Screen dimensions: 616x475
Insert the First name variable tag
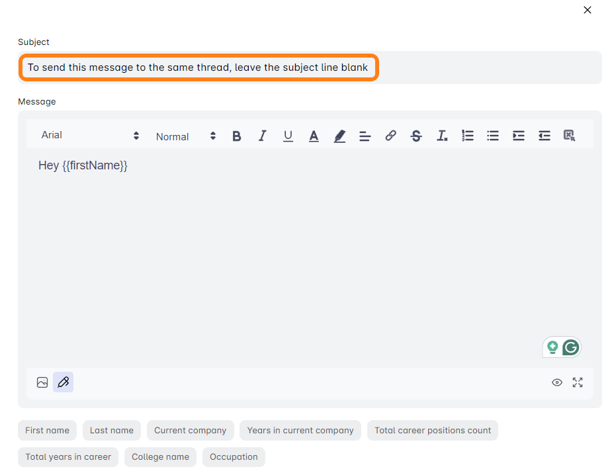click(47, 431)
